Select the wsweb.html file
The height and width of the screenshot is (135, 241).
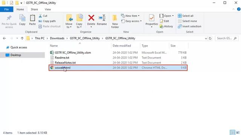118,67
